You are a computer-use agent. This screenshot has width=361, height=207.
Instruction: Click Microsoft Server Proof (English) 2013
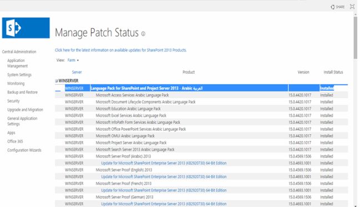tap(124, 170)
